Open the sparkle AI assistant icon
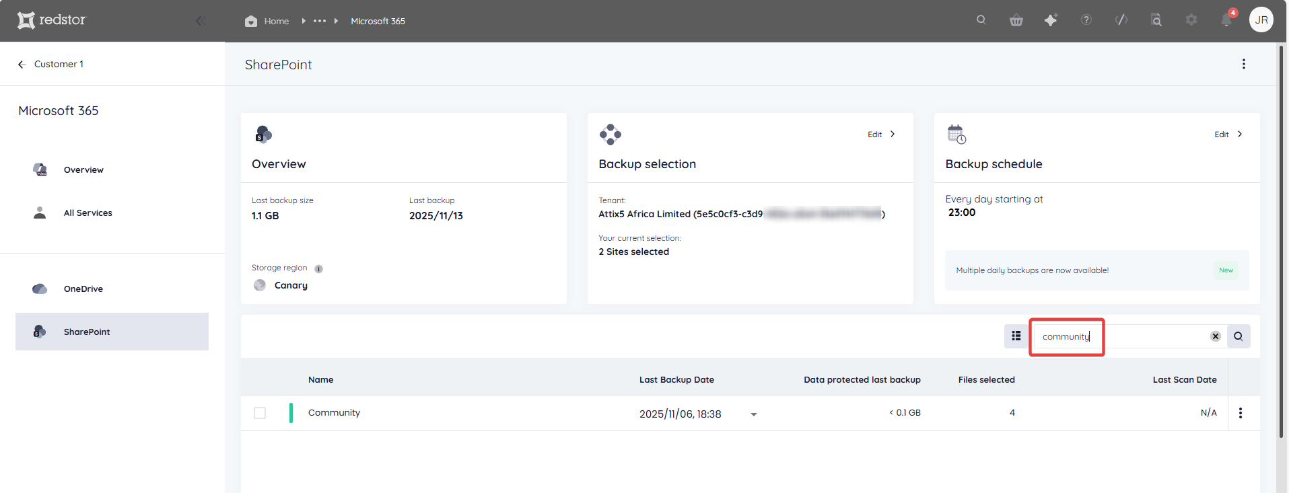Image resolution: width=1289 pixels, height=493 pixels. [x=1051, y=20]
